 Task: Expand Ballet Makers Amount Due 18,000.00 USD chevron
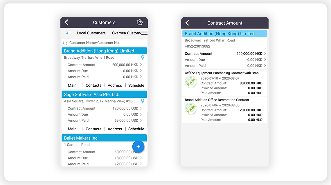click(x=141, y=158)
